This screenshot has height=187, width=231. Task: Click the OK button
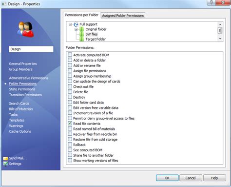(x=167, y=178)
